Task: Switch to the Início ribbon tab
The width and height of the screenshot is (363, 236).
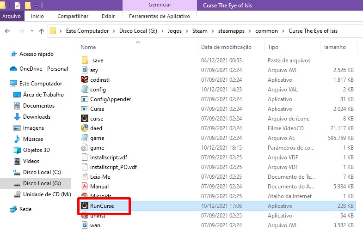Action: [x=37, y=16]
